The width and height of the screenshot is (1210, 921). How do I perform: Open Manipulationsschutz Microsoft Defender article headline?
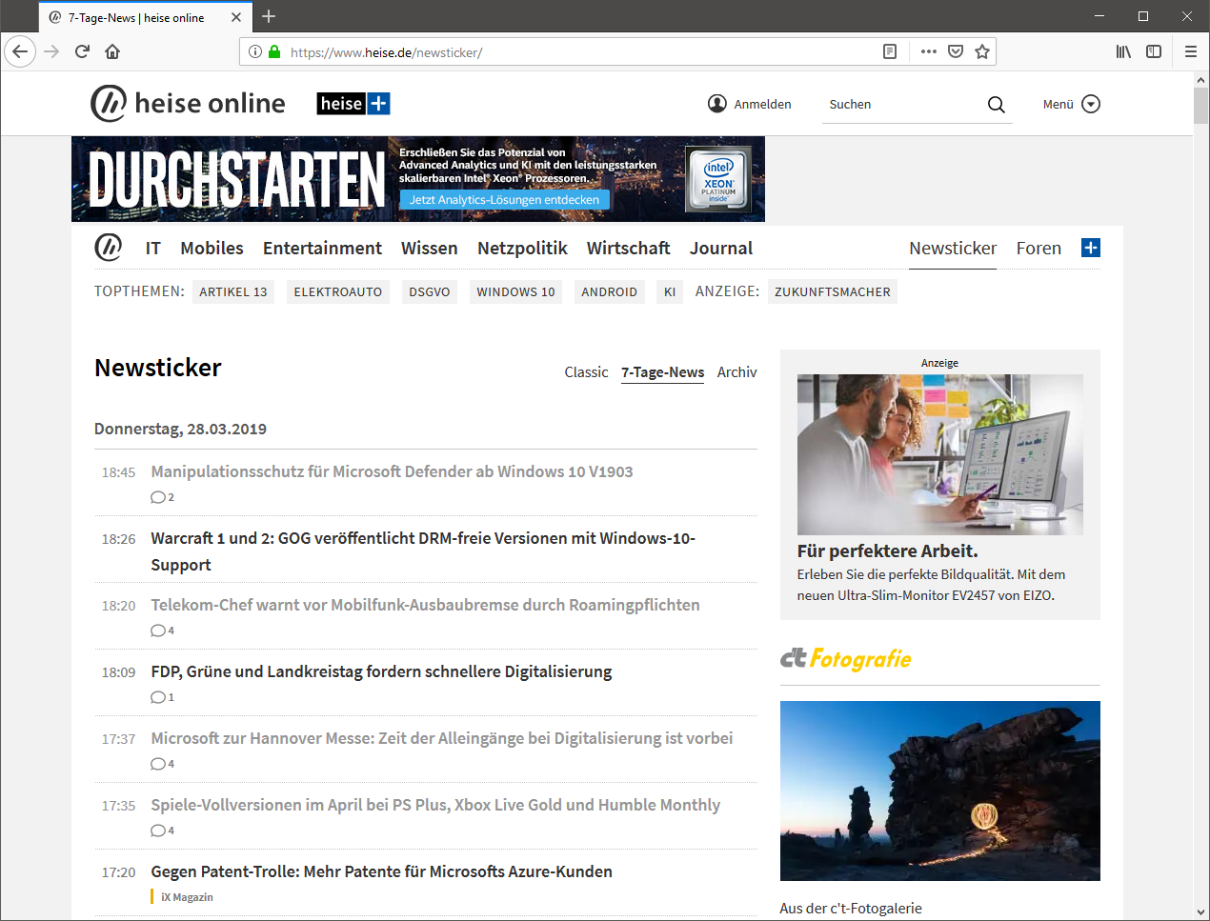392,471
